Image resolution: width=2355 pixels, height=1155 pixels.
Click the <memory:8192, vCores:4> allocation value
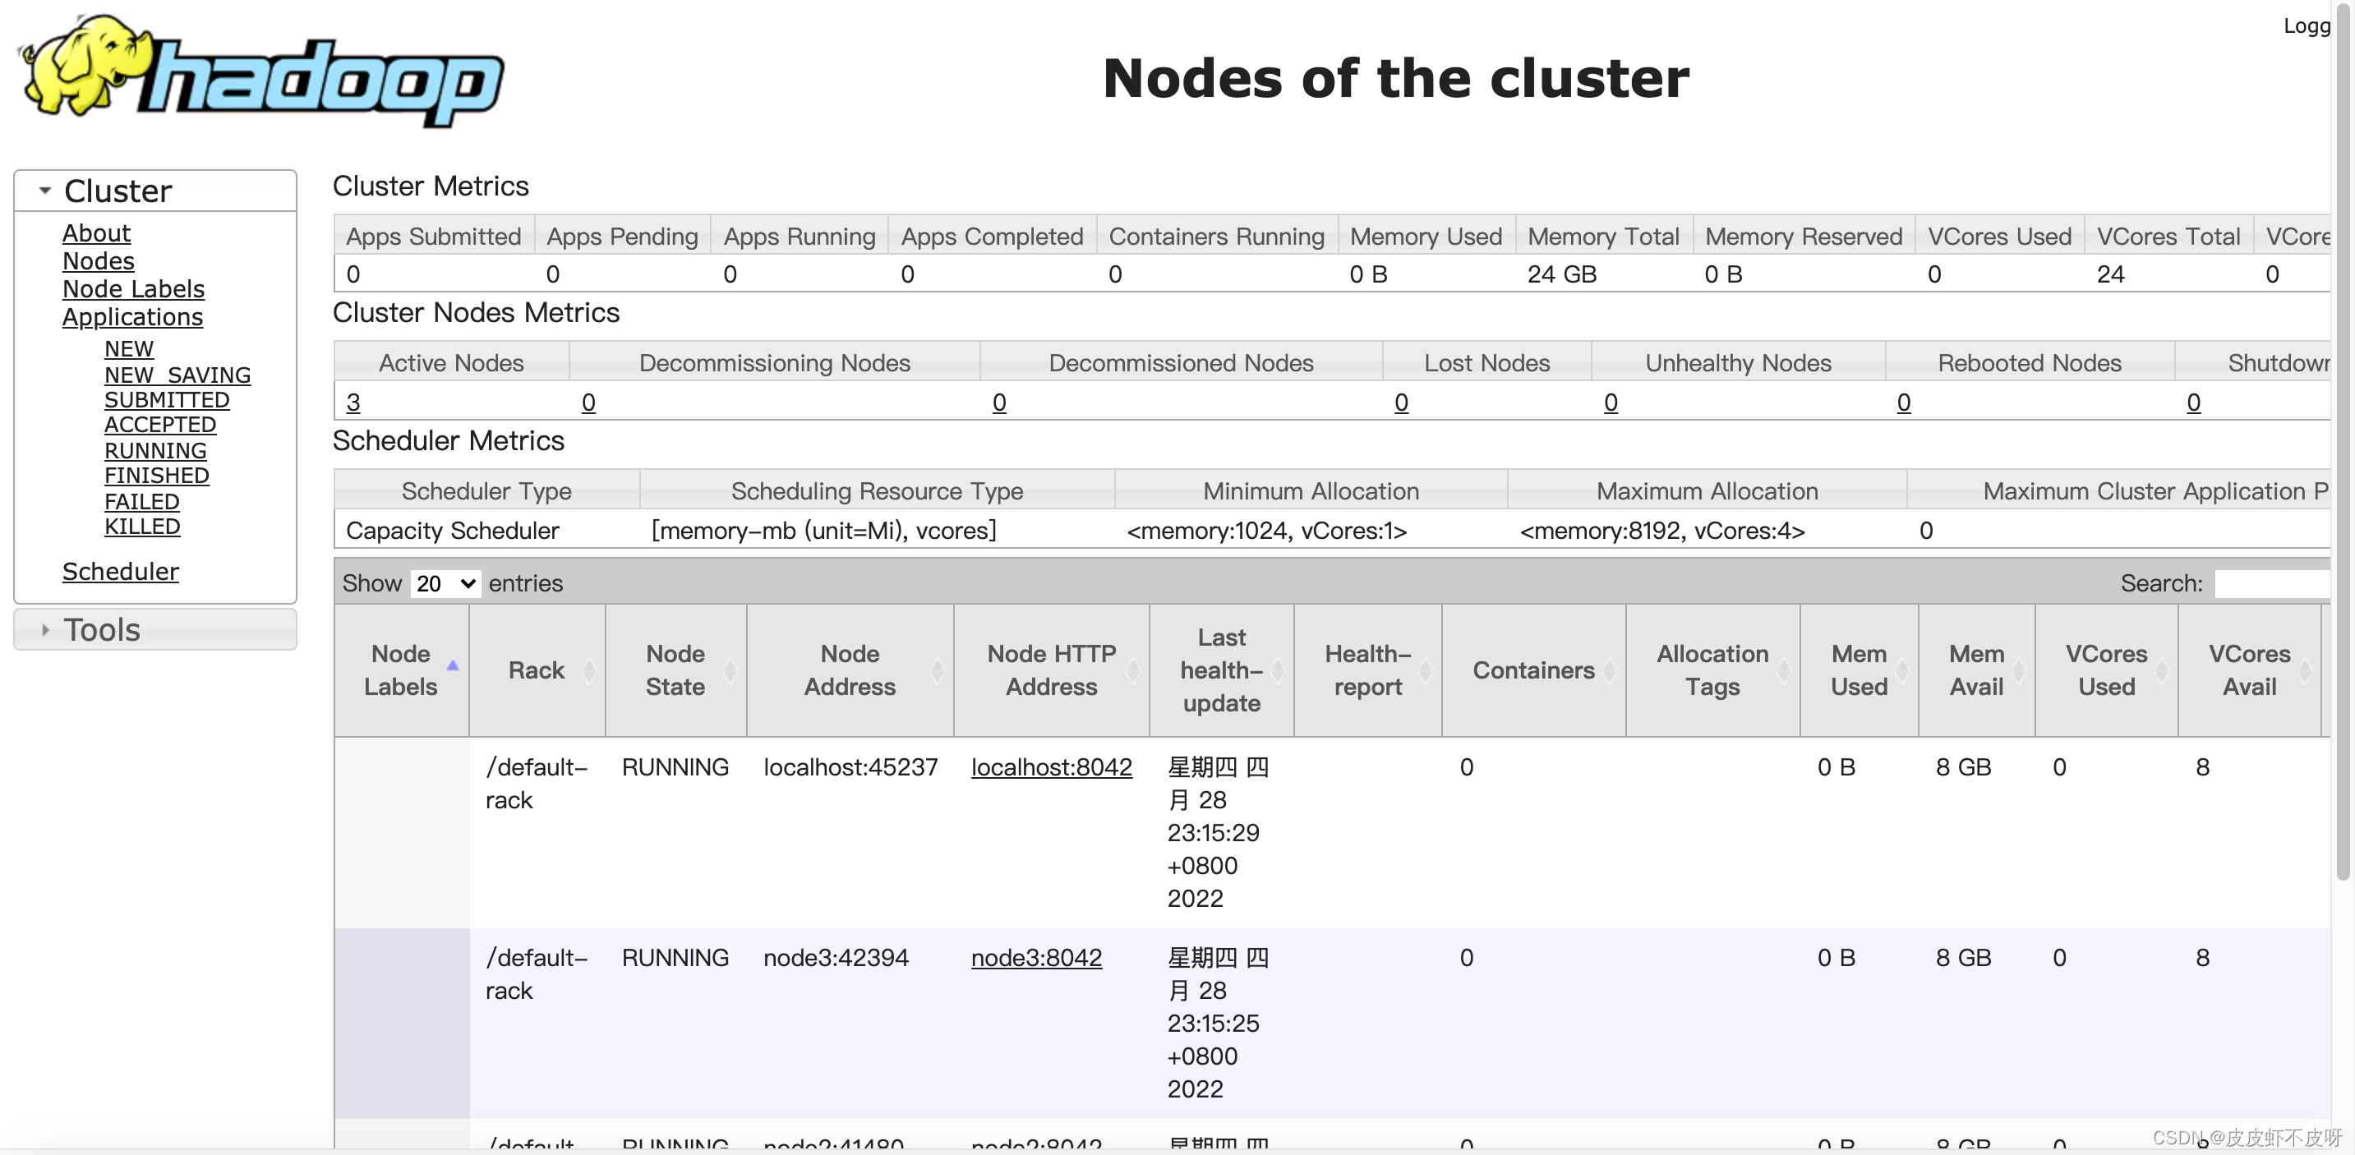pos(1662,530)
